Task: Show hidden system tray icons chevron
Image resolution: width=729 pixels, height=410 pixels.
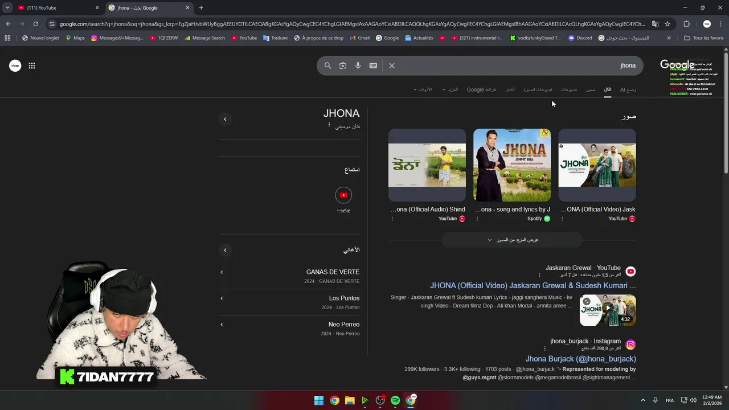Action: [x=643, y=400]
